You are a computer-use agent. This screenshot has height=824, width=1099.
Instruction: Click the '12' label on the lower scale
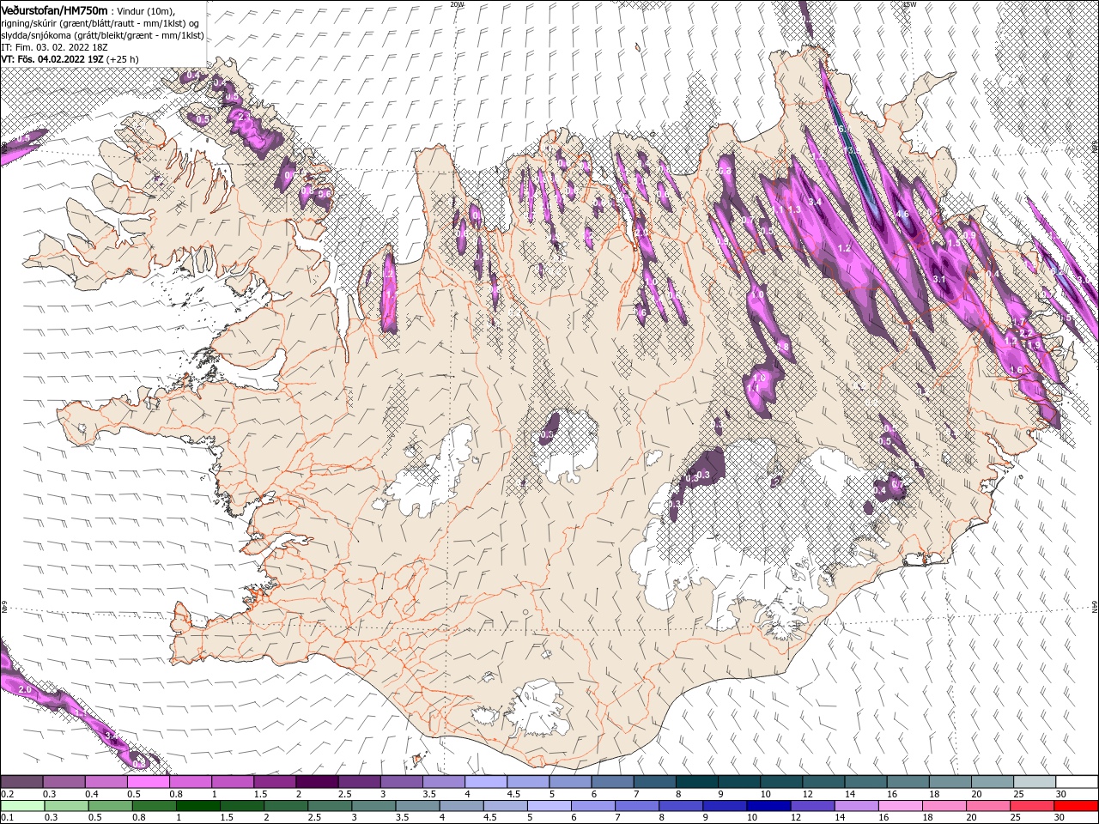click(796, 817)
